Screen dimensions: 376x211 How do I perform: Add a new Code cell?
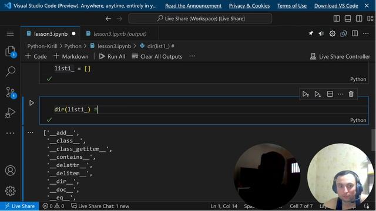pyautogui.click(x=36, y=56)
